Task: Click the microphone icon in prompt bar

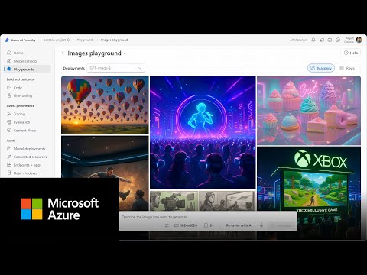Action: [x=261, y=225]
